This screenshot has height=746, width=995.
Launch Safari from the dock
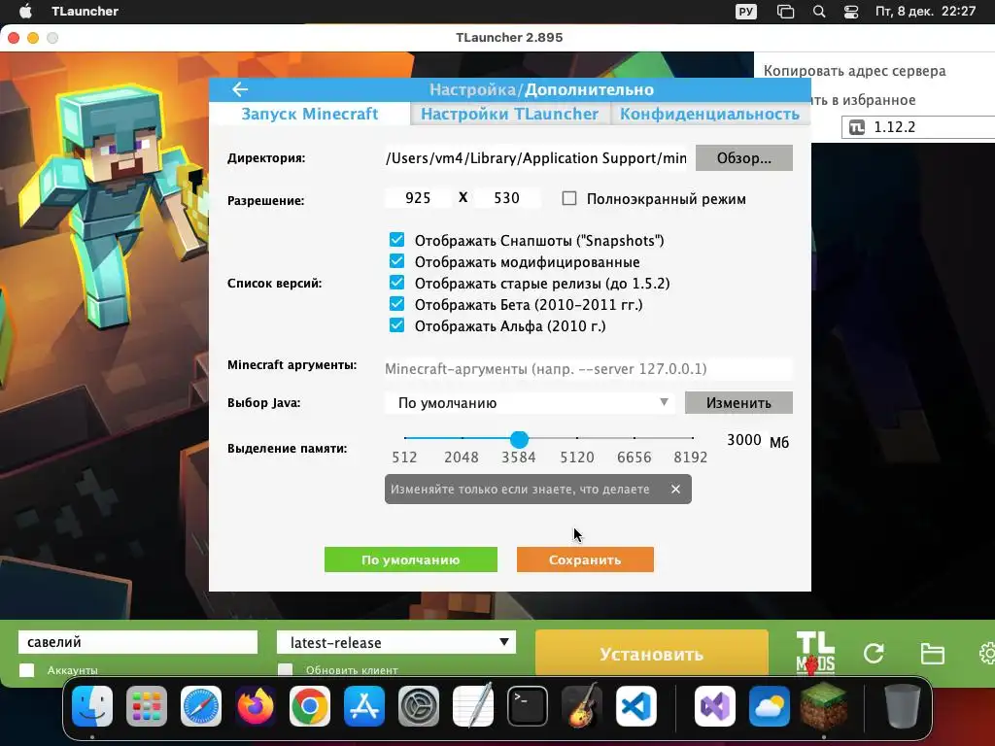pos(201,706)
